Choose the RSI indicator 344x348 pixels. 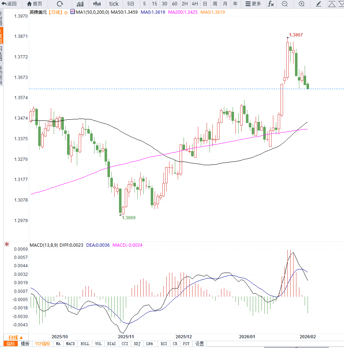(x=164, y=344)
